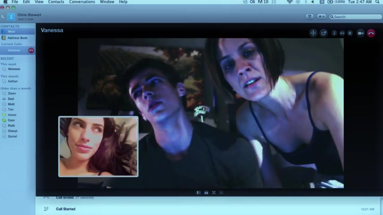The image size is (383, 215).
Task: Click the Add Credit link
Action: pos(26,19)
